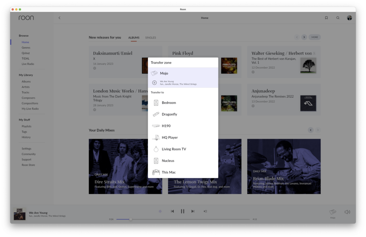Image resolution: width=366 pixels, height=237 pixels.
Task: Show previous Daily Mixes
Action: [x=311, y=130]
